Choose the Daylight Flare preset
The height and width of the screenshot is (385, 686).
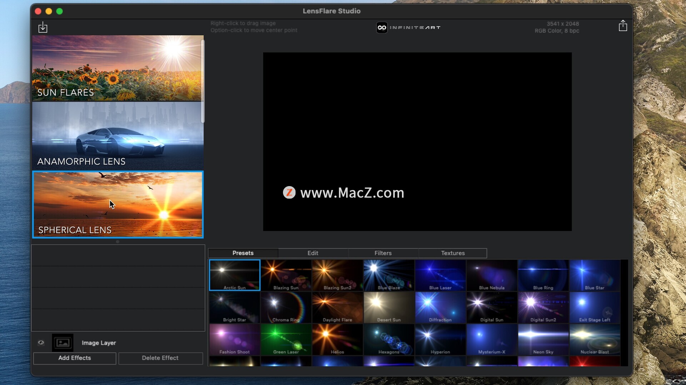(x=337, y=307)
